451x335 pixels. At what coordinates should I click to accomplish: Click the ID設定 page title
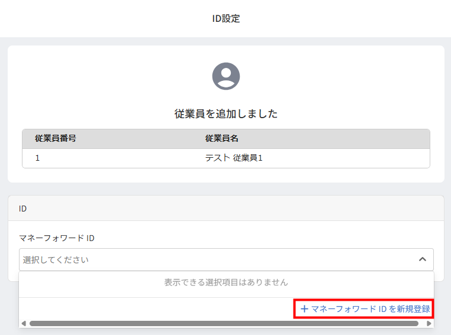pyautogui.click(x=225, y=19)
